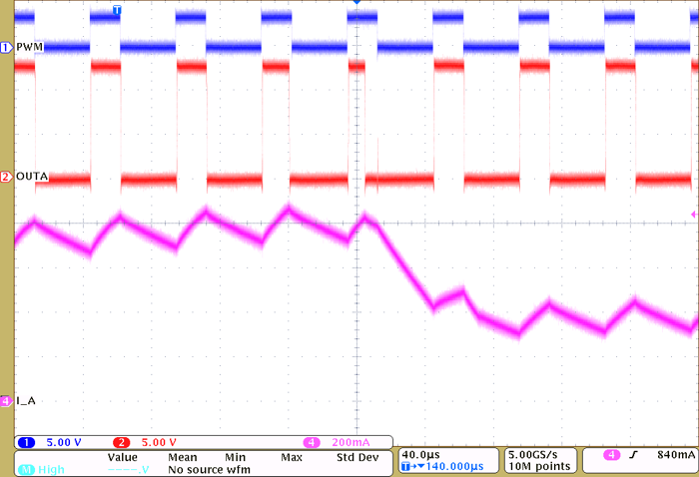Click the 140.000µs trigger delay value
Screen dimensions: 699x477
pos(454,466)
